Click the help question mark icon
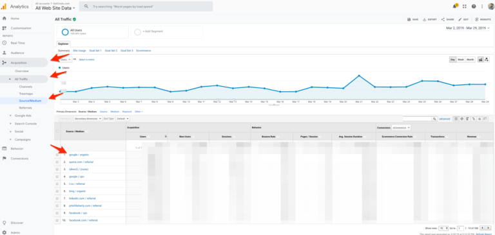This screenshot has width=495, height=235. (x=474, y=6)
